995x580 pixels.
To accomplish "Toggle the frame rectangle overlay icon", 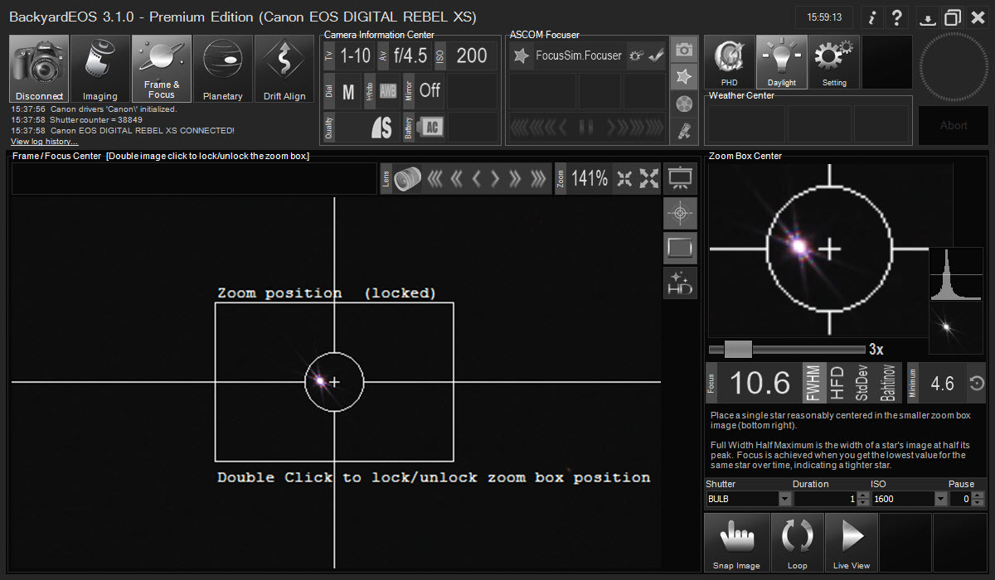I will point(681,248).
